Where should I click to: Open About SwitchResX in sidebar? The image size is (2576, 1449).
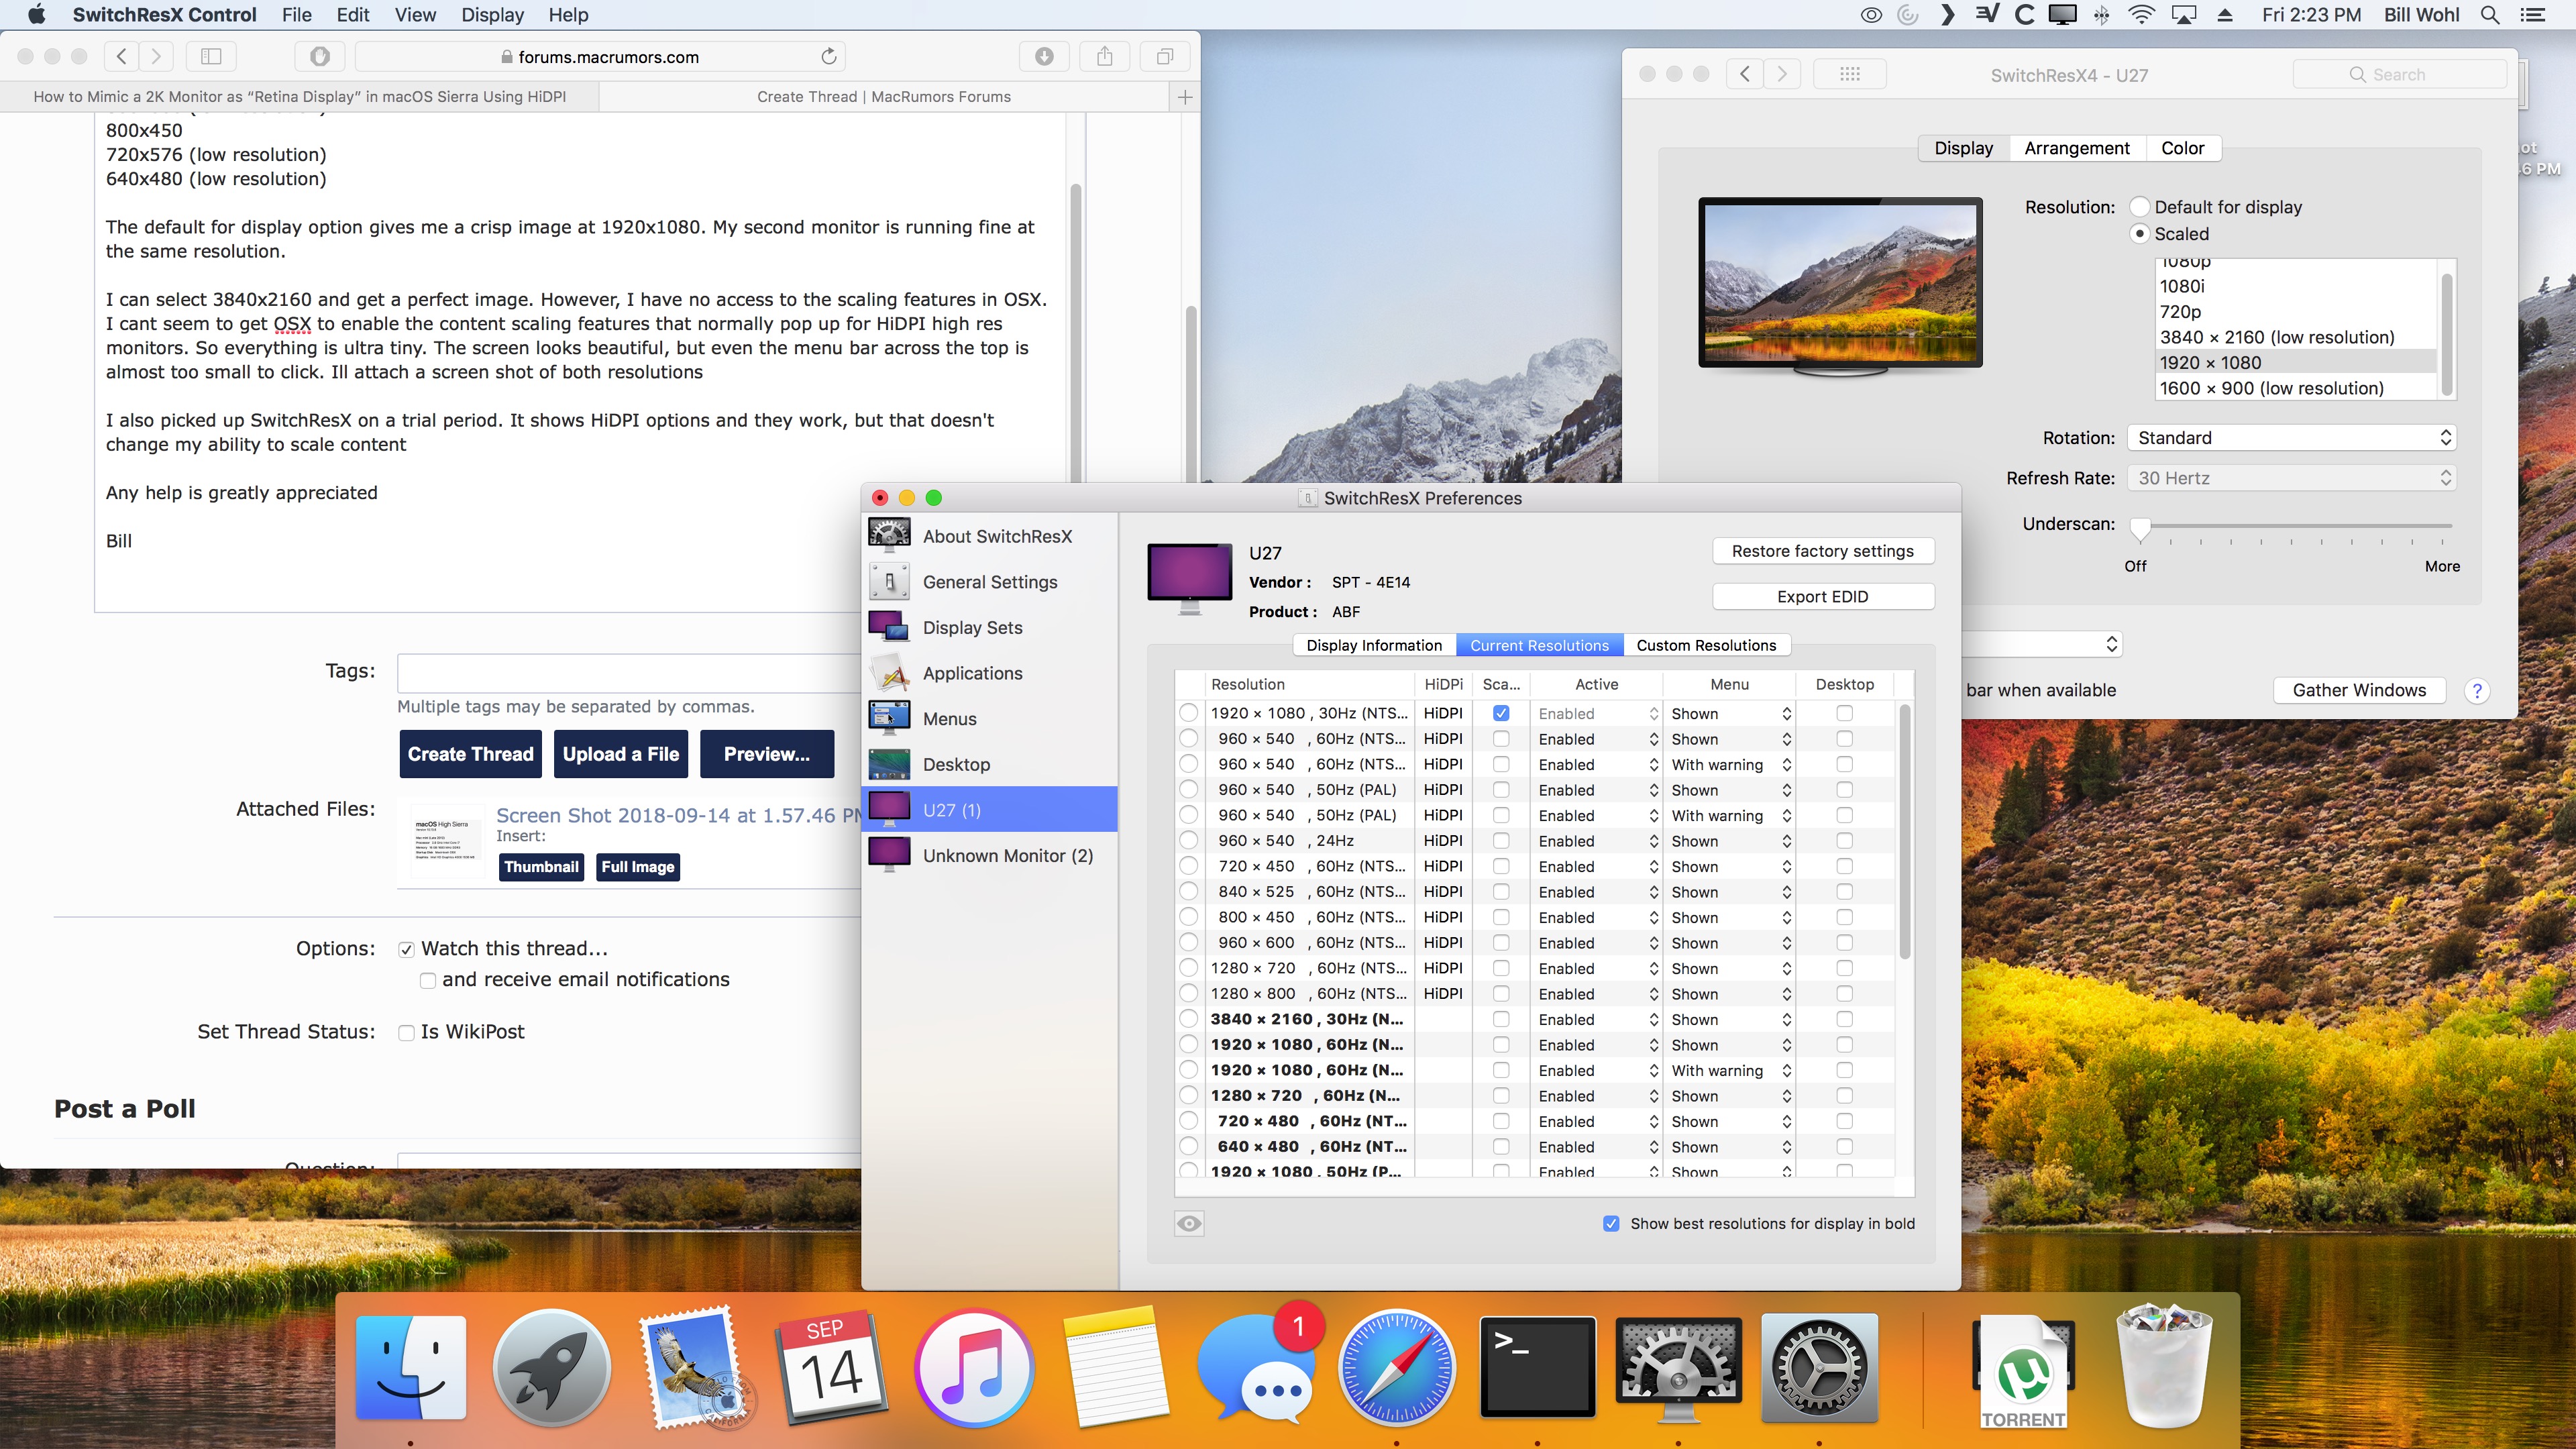989,536
